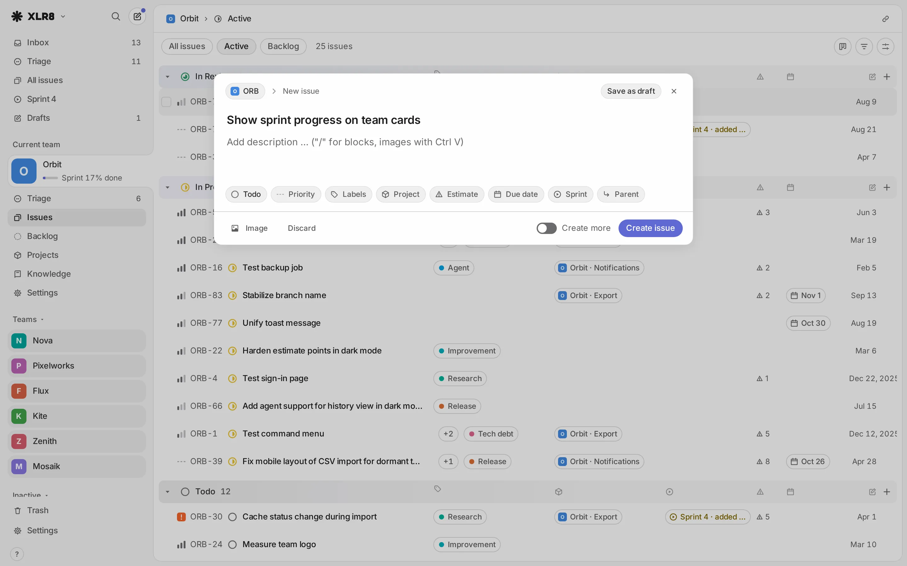Click Save as draft
Screen dimensions: 907x566
point(631,91)
